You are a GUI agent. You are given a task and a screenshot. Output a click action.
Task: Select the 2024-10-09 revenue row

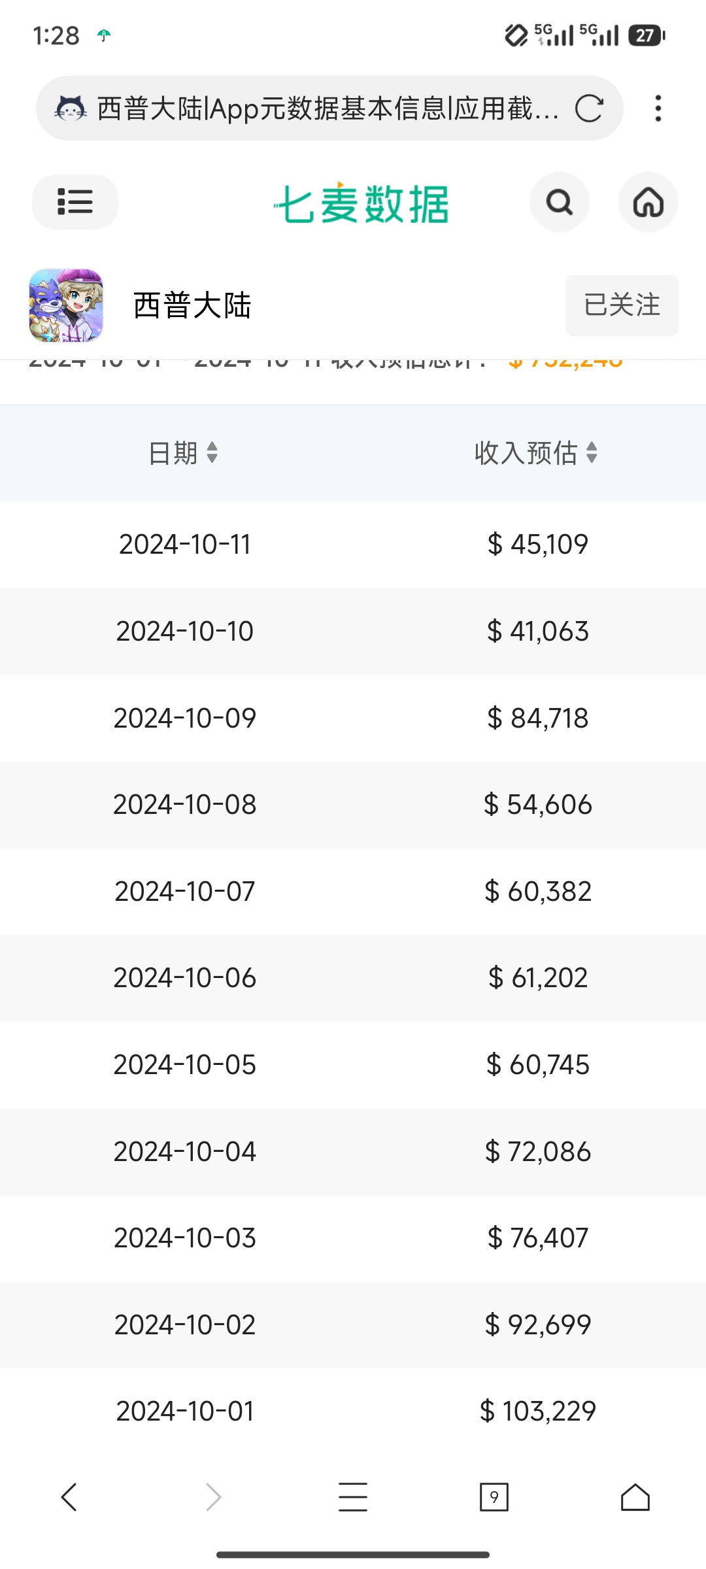coord(353,718)
